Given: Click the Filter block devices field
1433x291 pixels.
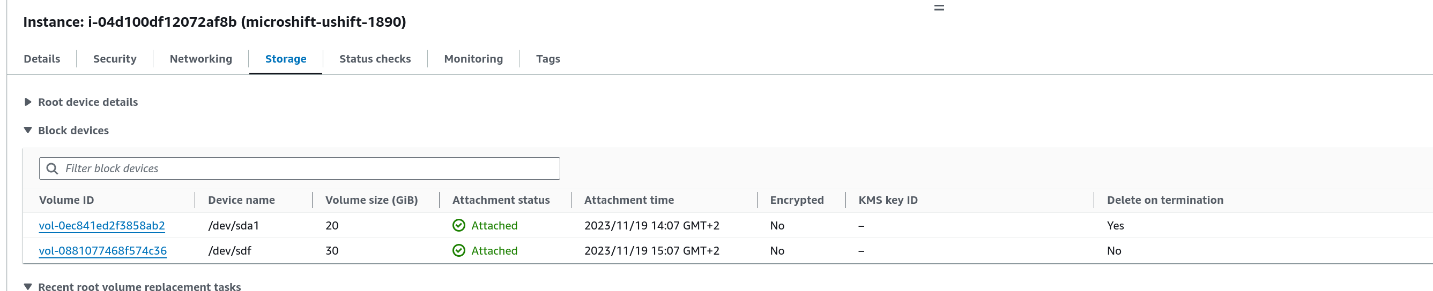Looking at the screenshot, I should click(x=306, y=169).
